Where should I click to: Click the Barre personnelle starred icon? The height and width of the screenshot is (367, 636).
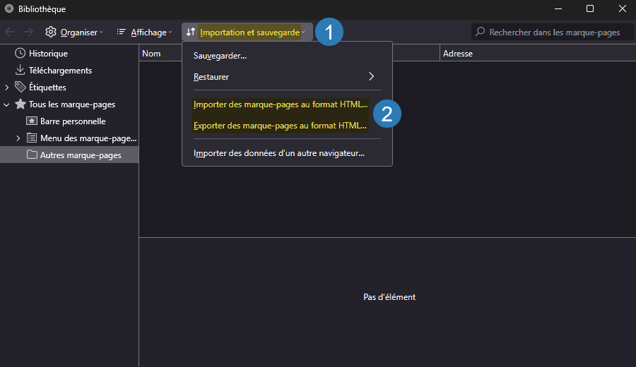click(32, 121)
